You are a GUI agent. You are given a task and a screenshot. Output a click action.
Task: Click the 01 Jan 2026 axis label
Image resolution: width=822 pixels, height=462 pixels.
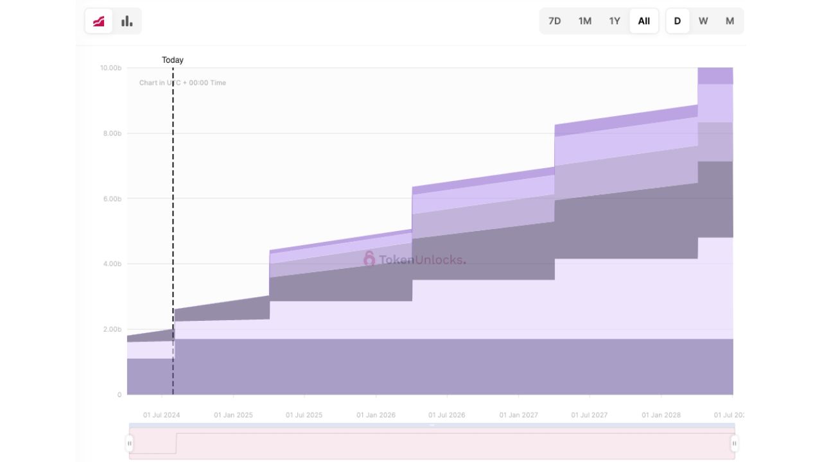click(376, 415)
